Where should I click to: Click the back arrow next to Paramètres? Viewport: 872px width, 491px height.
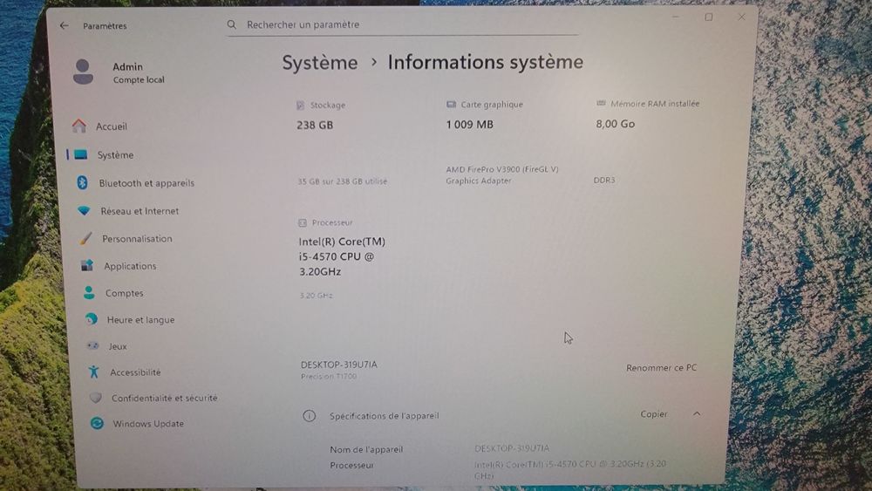pyautogui.click(x=65, y=25)
